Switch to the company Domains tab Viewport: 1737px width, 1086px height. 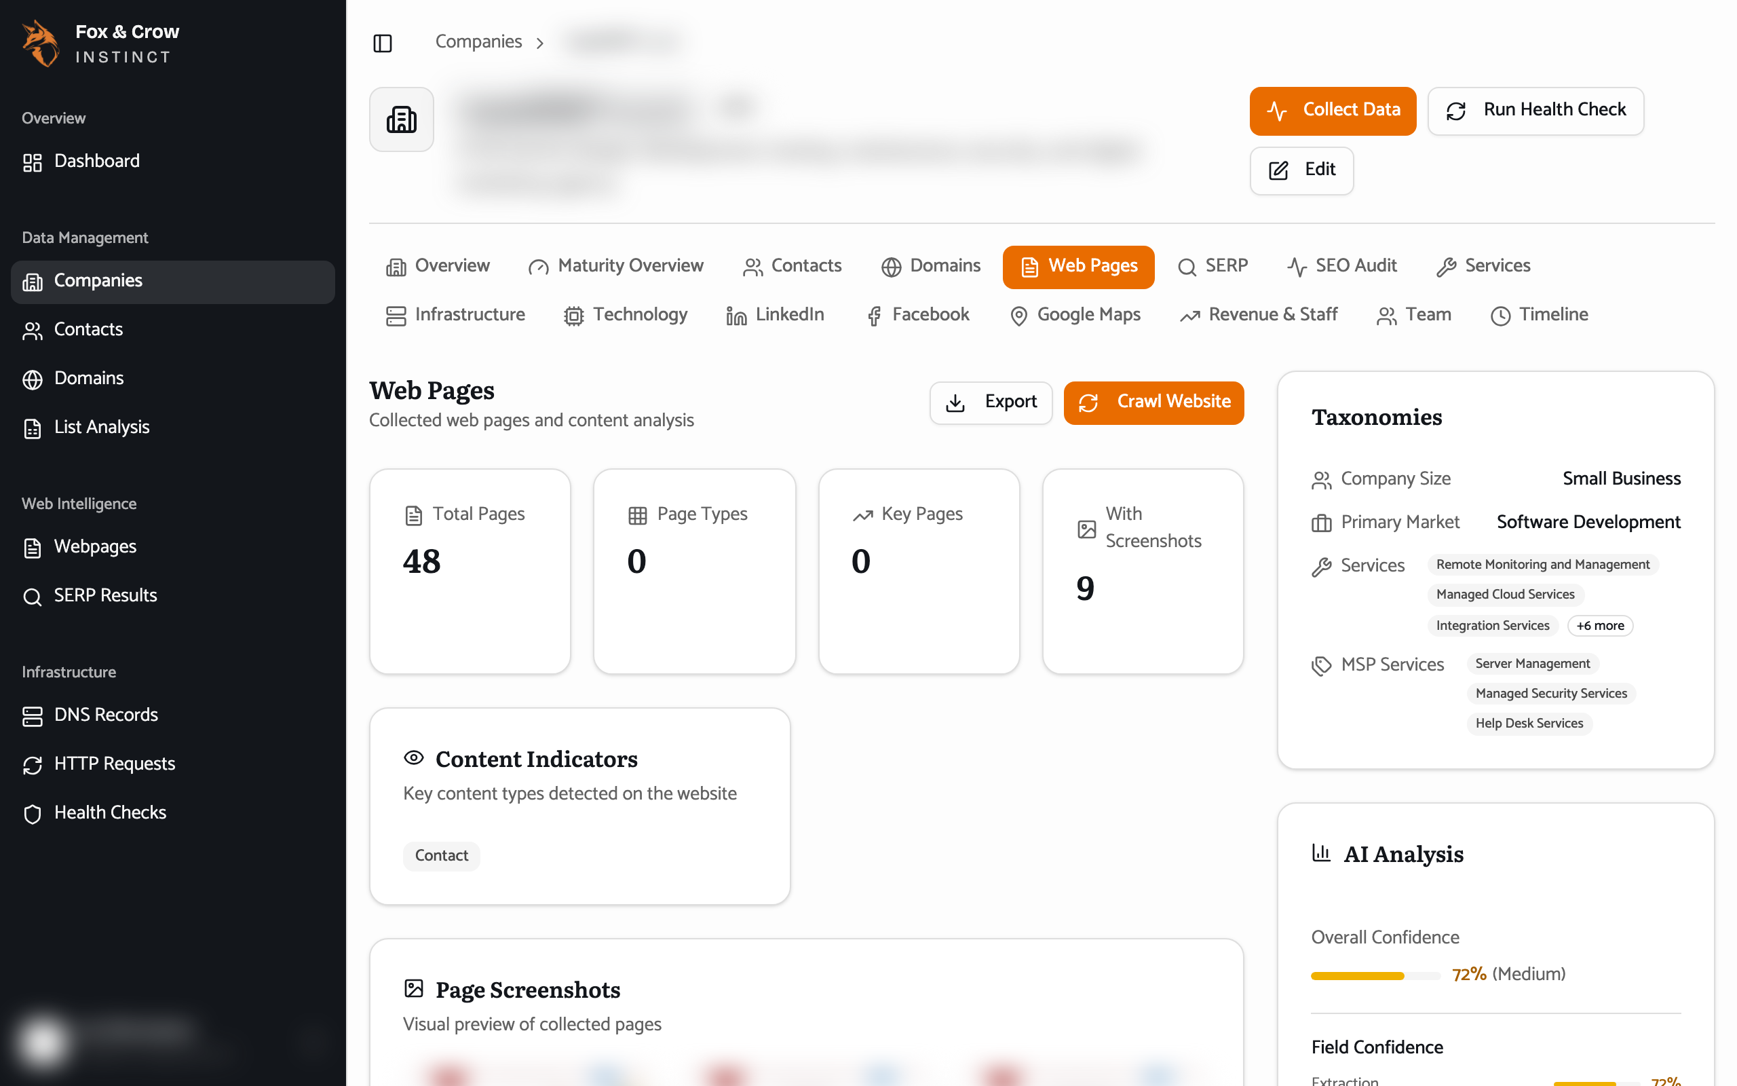pos(930,267)
